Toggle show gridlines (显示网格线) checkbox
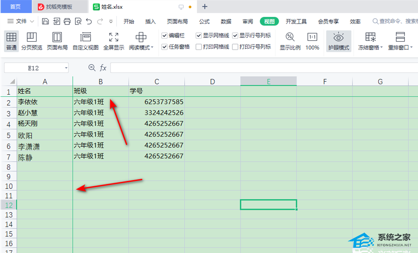Screen dimensions: 418x253 [199, 36]
